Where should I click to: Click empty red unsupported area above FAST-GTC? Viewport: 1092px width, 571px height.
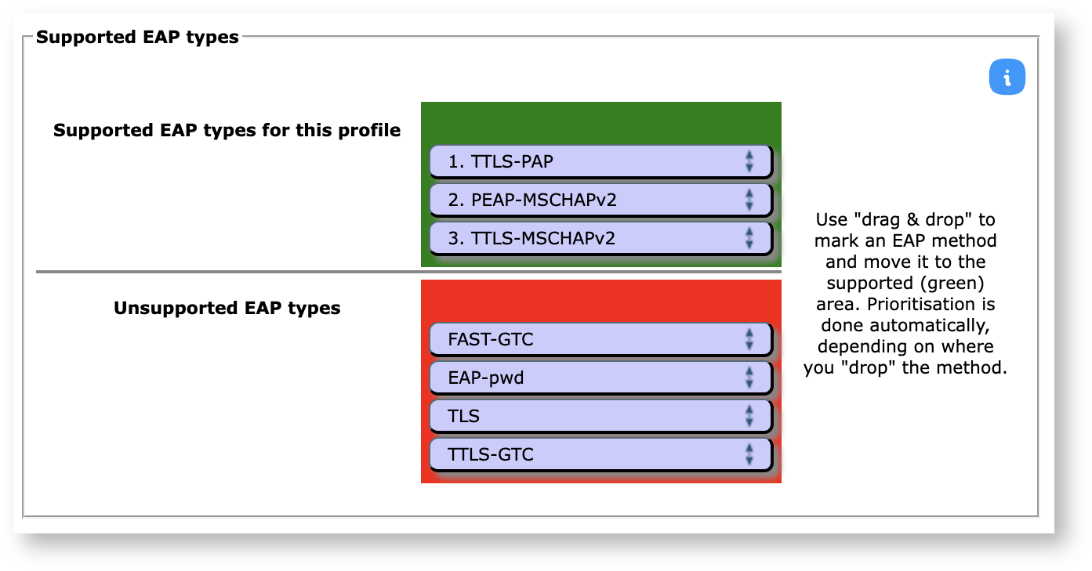tap(600, 301)
